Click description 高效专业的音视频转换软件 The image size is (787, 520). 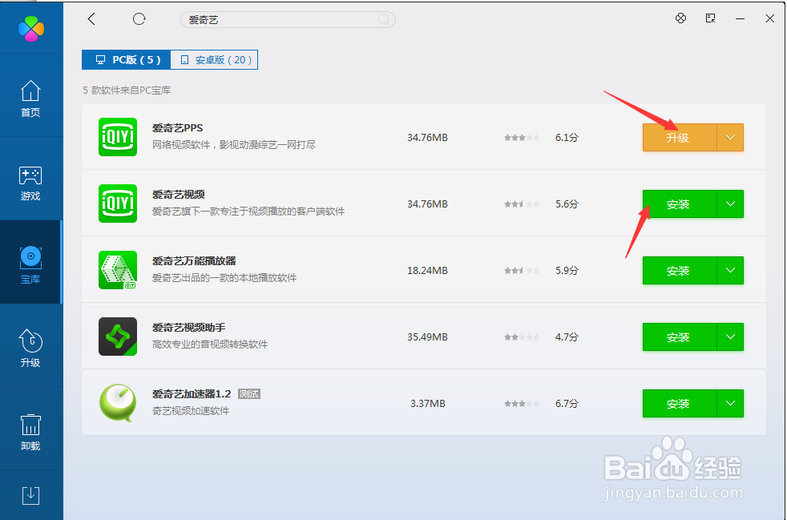(x=210, y=345)
